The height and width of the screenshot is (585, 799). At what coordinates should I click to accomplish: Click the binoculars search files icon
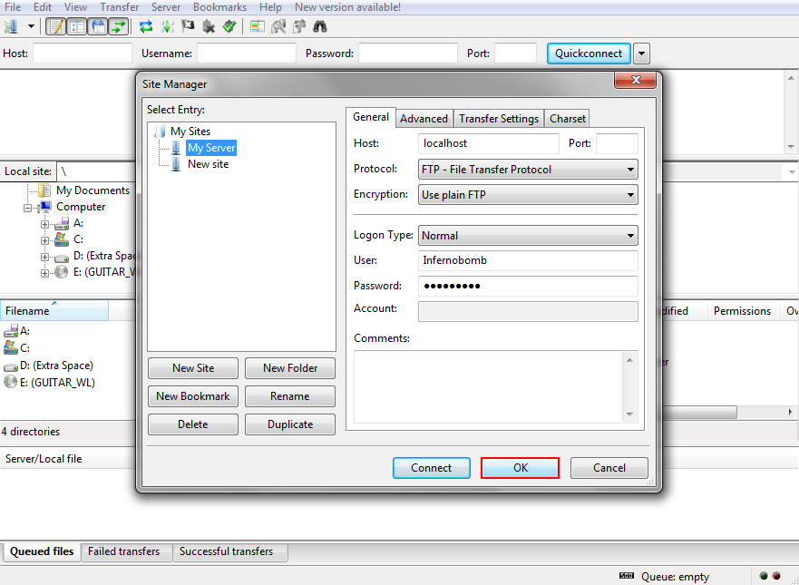[x=319, y=26]
